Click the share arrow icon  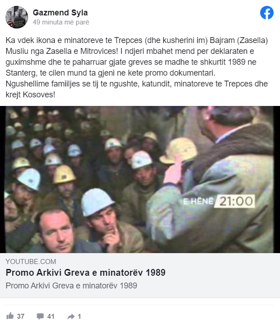tap(71, 316)
